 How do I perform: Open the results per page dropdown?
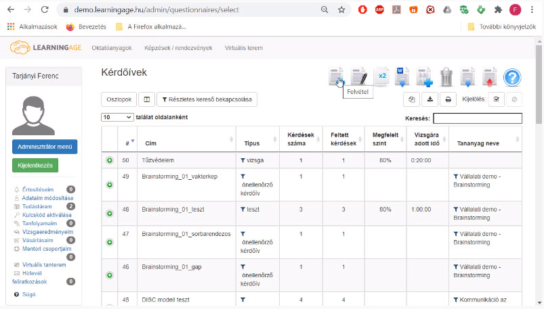pyautogui.click(x=117, y=117)
